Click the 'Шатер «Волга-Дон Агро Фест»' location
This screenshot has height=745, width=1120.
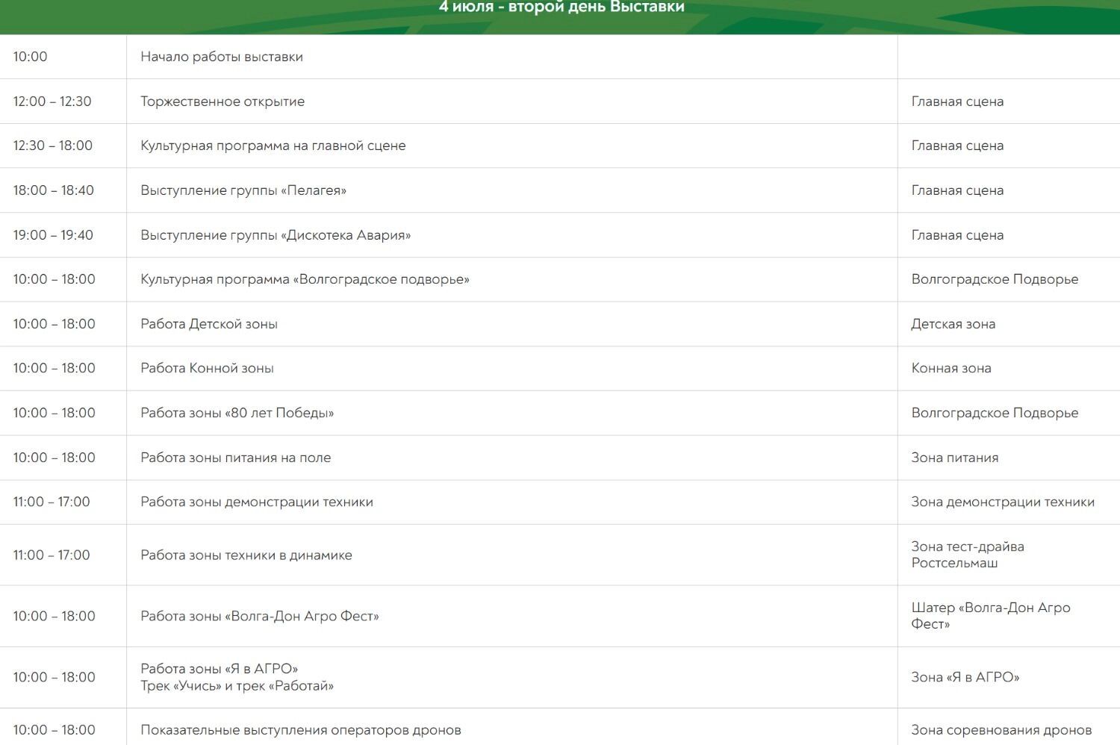pyautogui.click(x=990, y=616)
